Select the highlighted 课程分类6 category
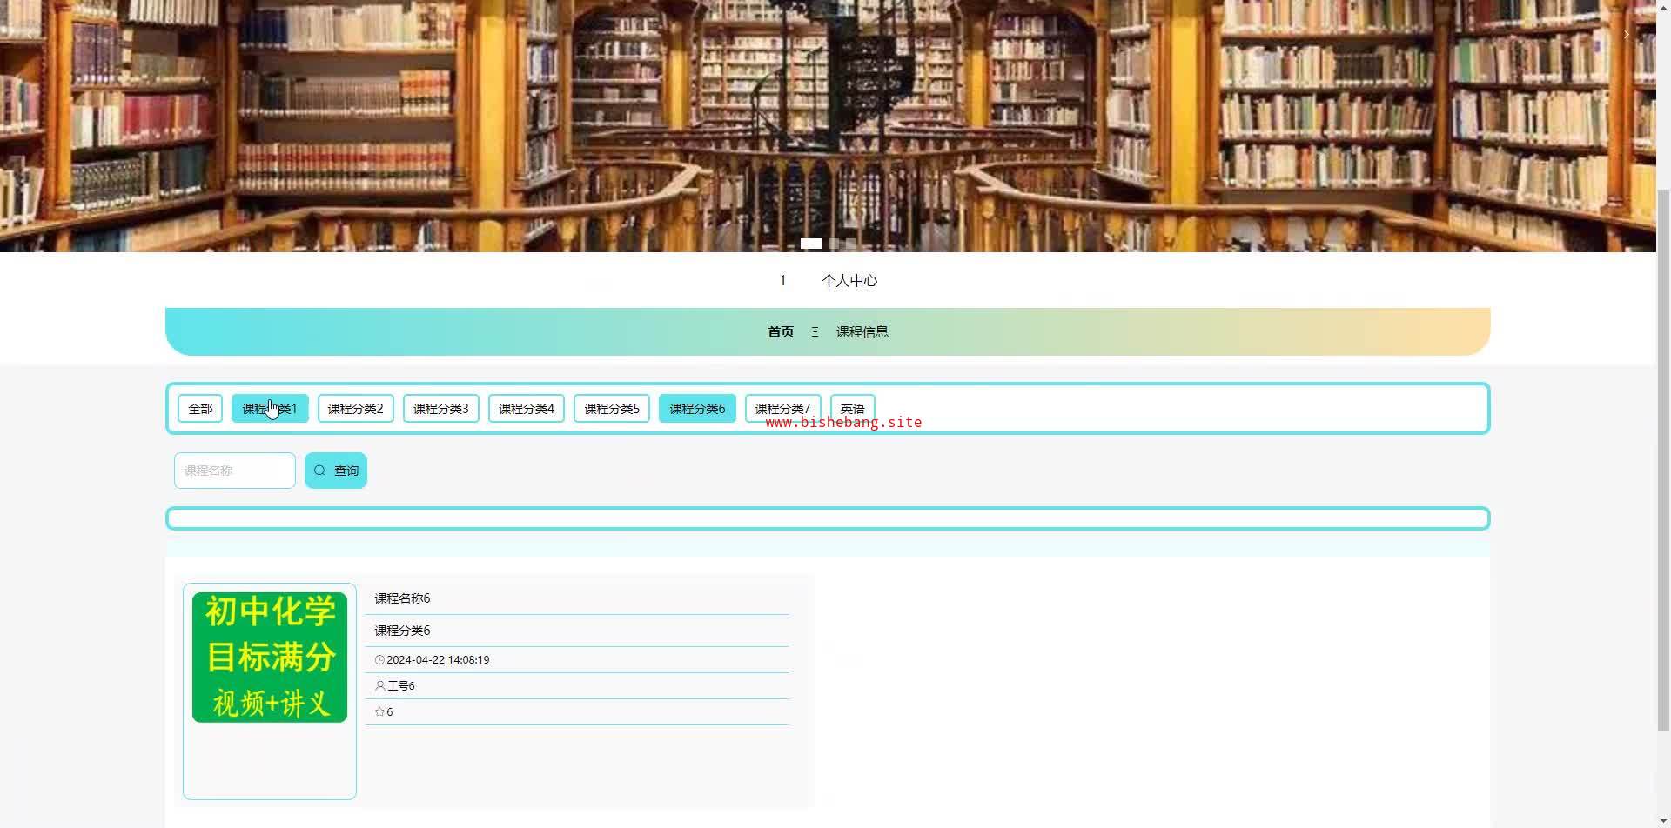The width and height of the screenshot is (1671, 828). pyautogui.click(x=697, y=409)
